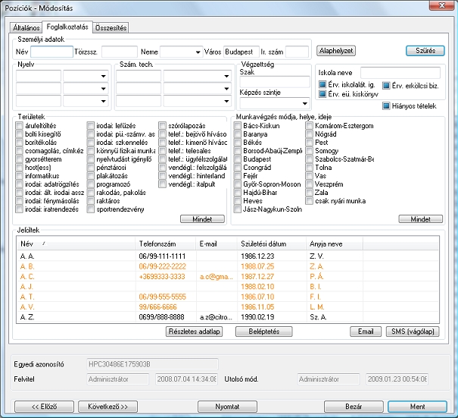Select candidate row A. C.
This screenshot has width=458, height=418.
228,276
